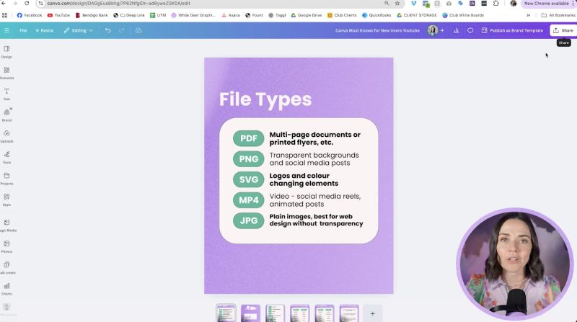This screenshot has width=577, height=322.
Task: Open the Elements sidebar panel
Action: [x=6, y=73]
